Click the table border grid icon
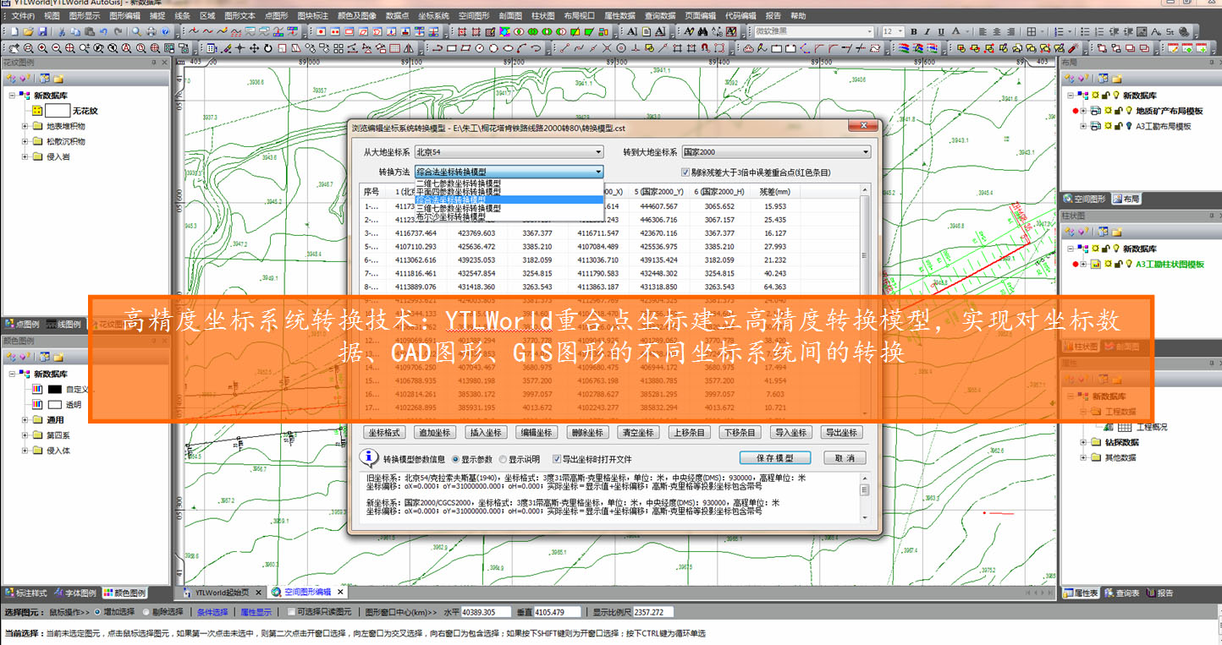The height and width of the screenshot is (645, 1222). (1032, 31)
